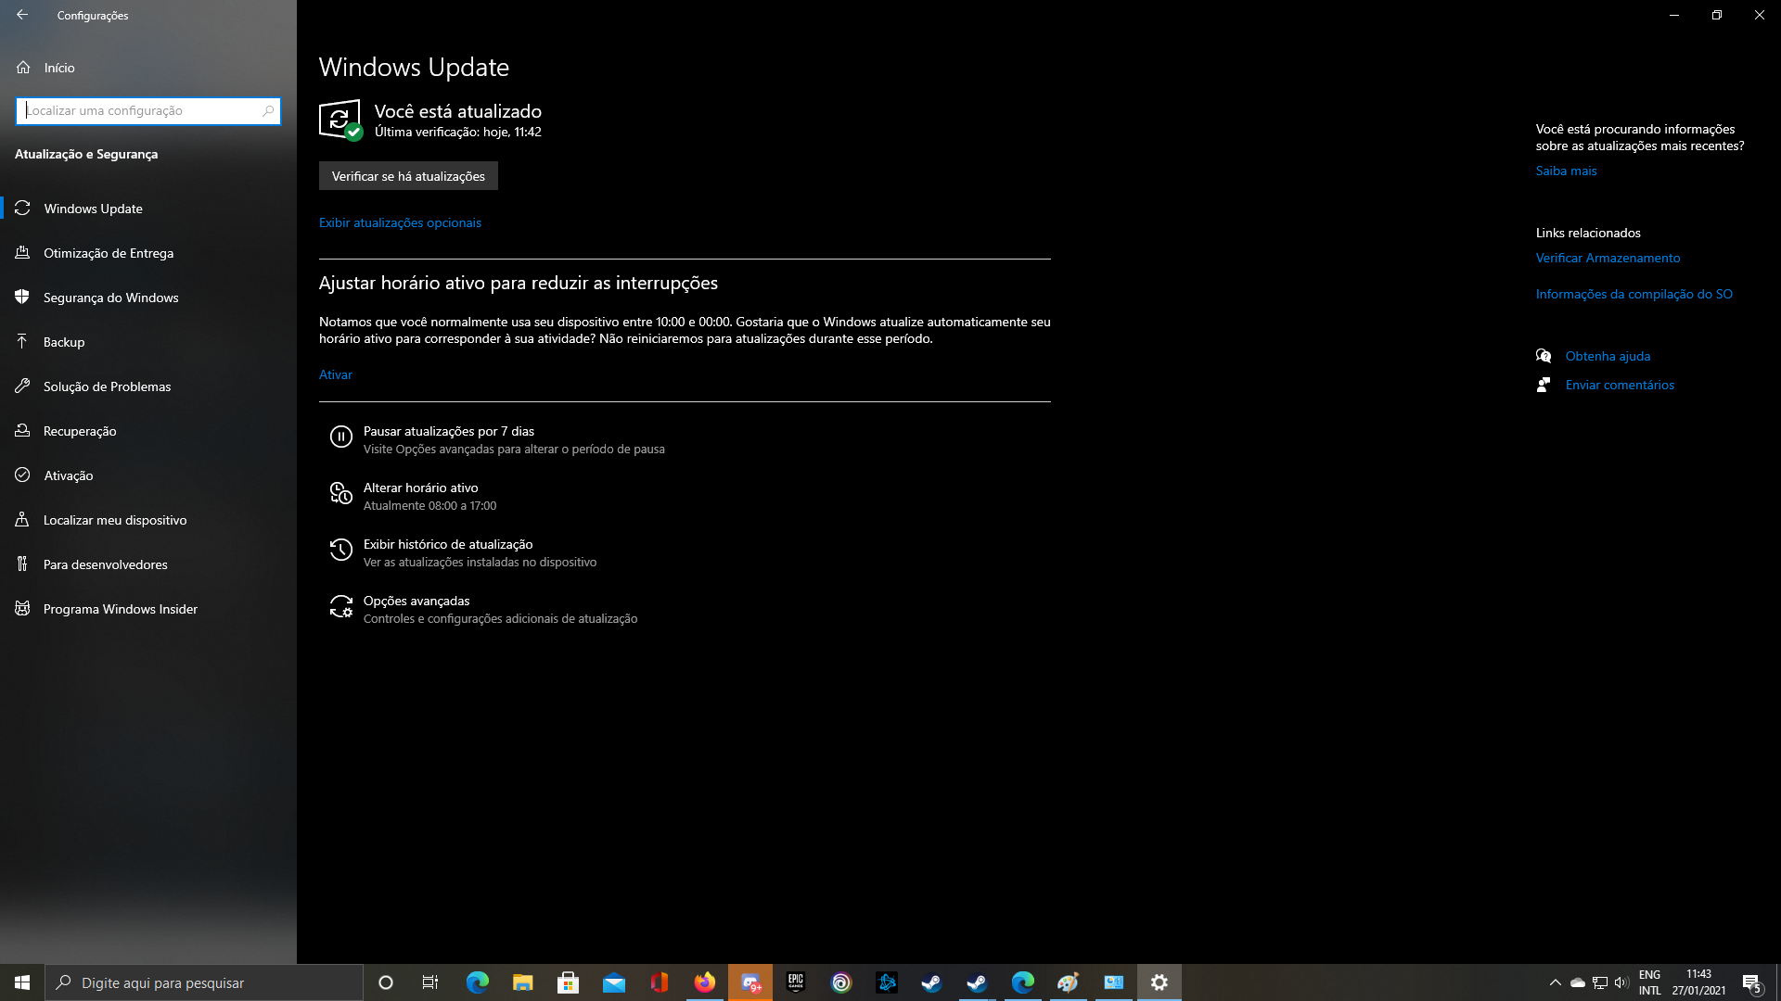Click the upload arrow icon for Backup
The height and width of the screenshot is (1001, 1781).
[x=23, y=342]
